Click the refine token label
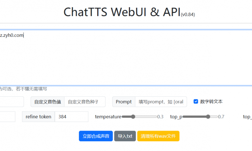Image resolution: width=252 pixels, height=151 pixels. [38, 117]
